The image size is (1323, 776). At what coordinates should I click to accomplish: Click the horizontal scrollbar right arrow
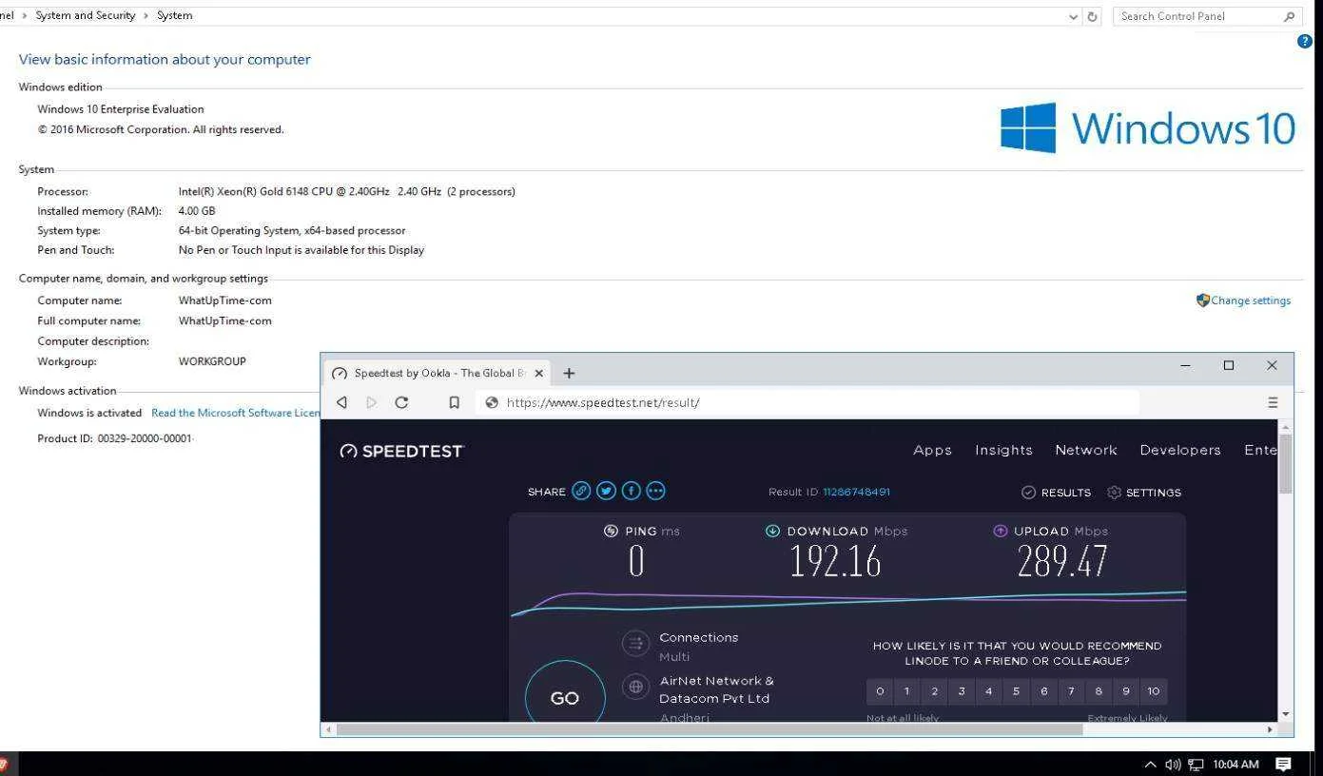coord(1269,729)
